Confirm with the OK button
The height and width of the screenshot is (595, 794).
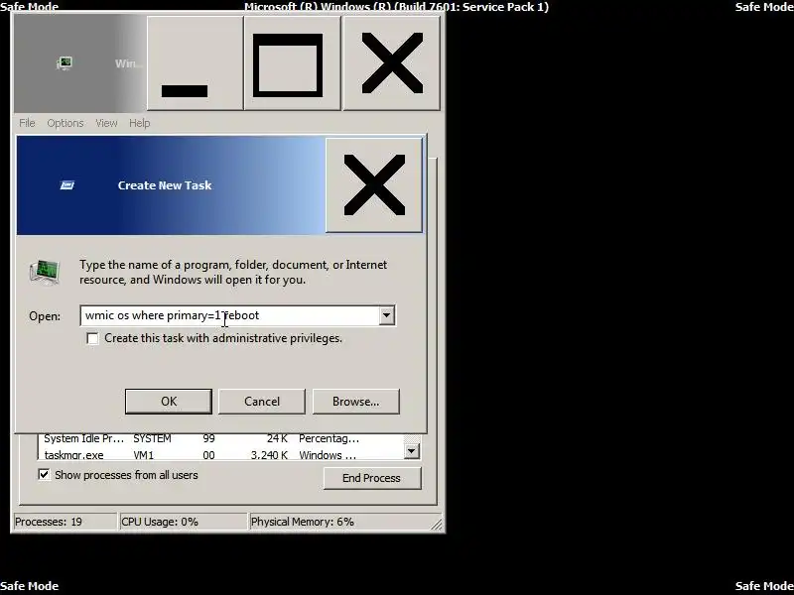coord(169,402)
